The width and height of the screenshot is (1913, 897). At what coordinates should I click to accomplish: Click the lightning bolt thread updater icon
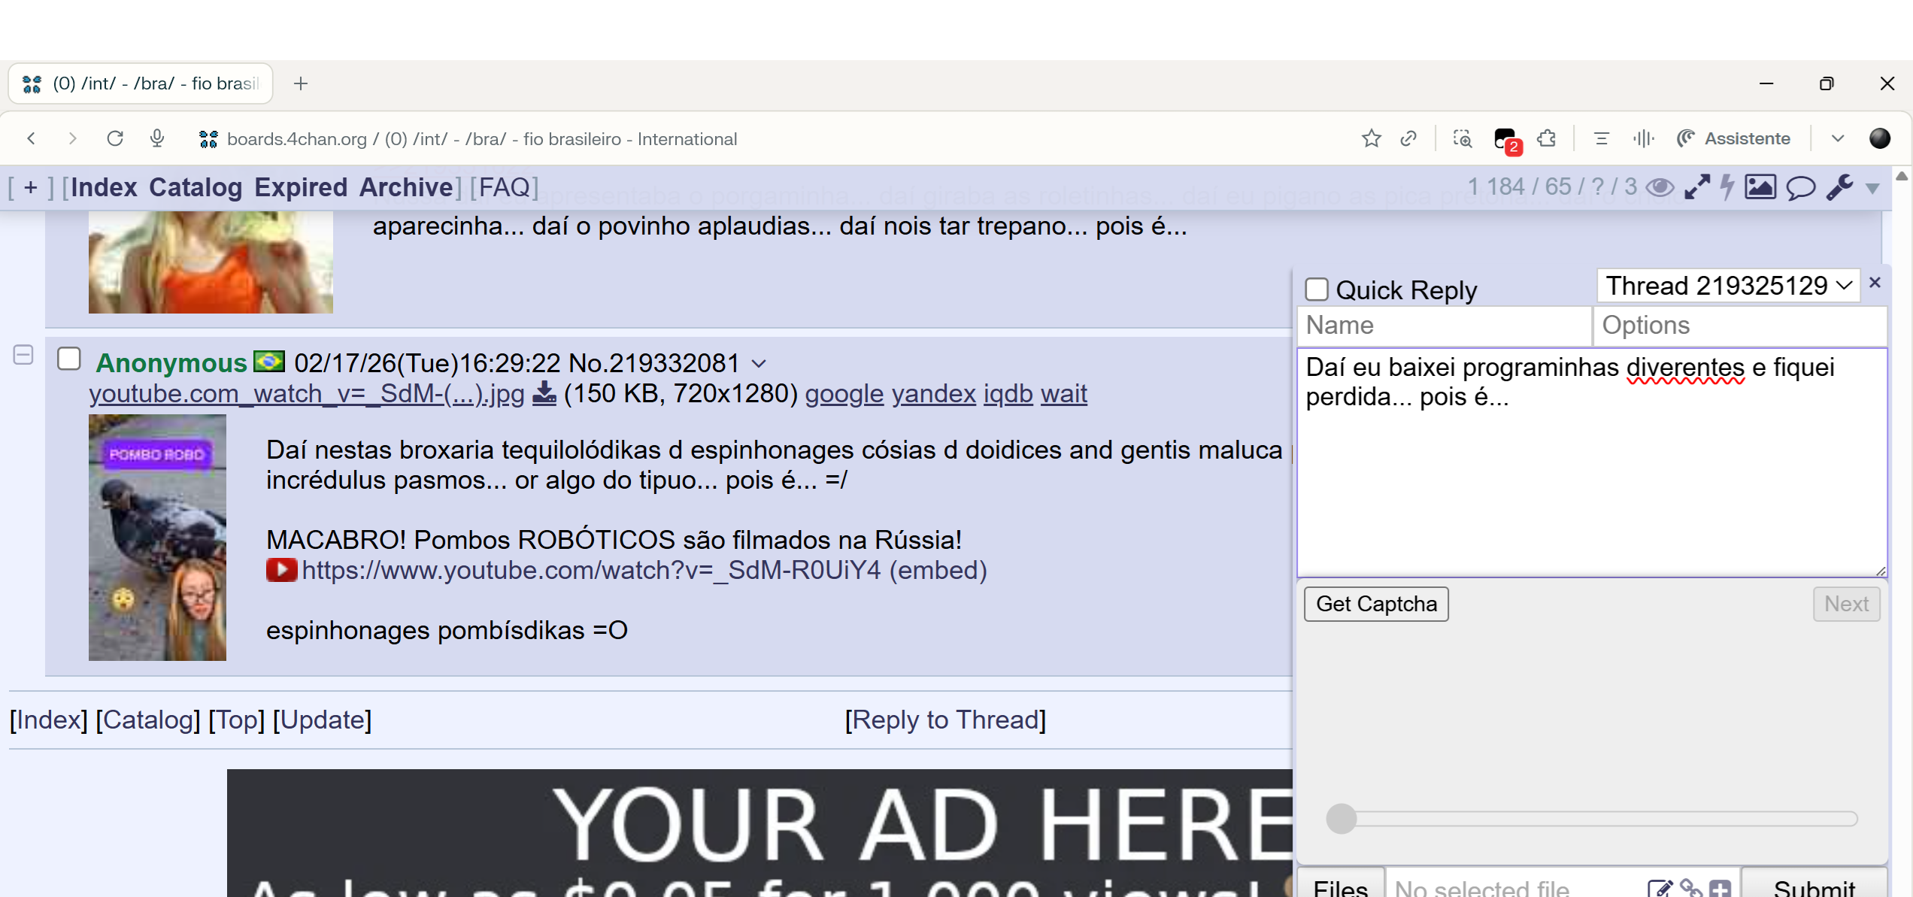click(x=1727, y=187)
